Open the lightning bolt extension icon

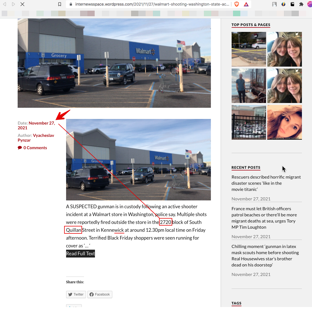click(283, 4)
